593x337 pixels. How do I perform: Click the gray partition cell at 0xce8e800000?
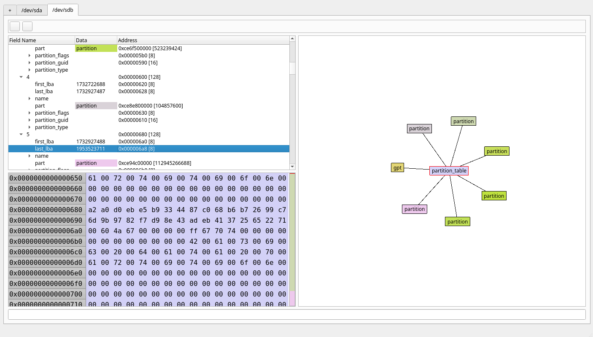[x=96, y=106]
